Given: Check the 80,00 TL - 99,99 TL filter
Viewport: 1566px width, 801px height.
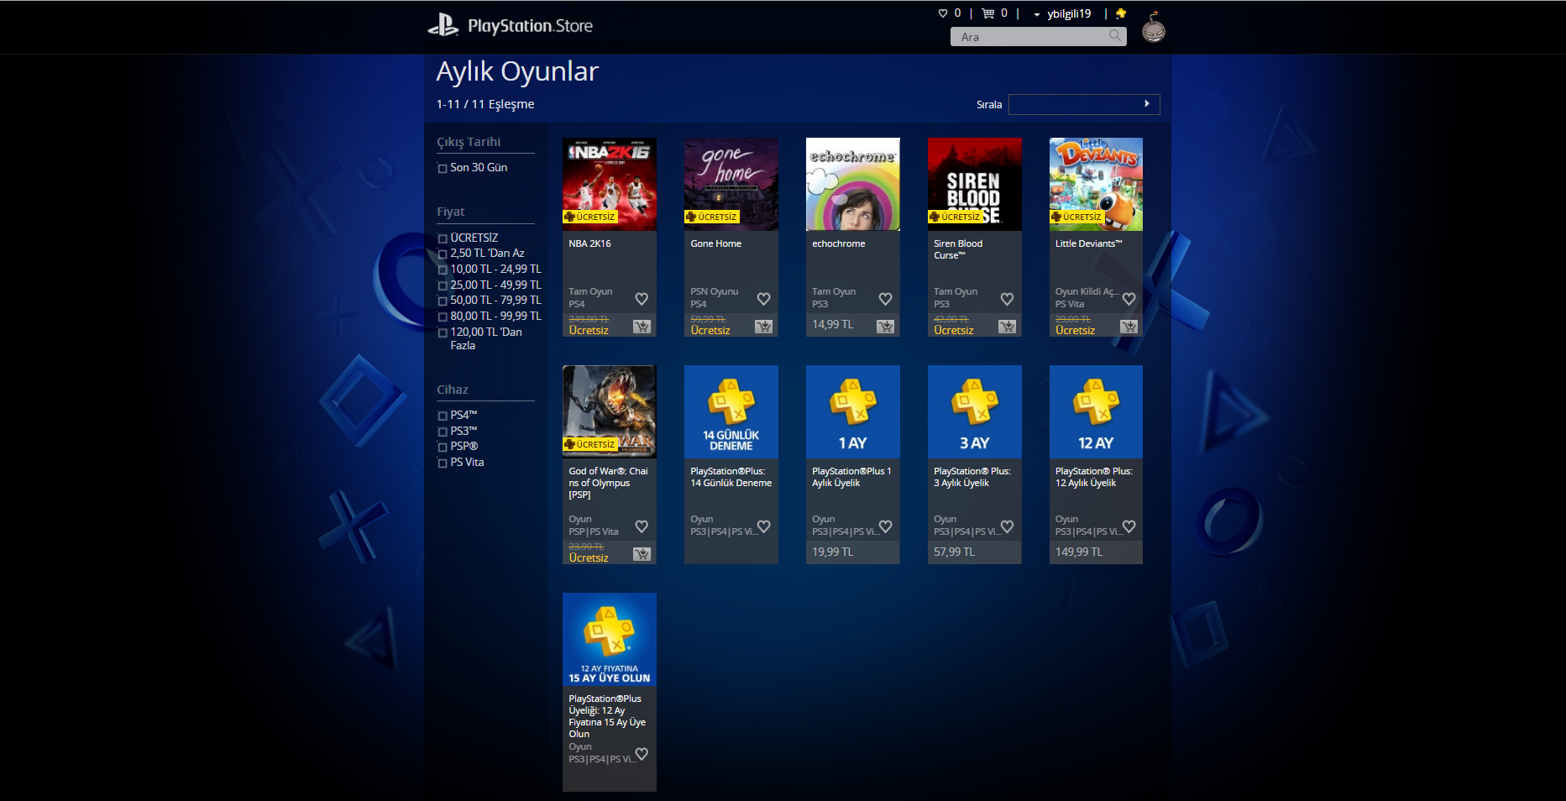Looking at the screenshot, I should tap(443, 317).
